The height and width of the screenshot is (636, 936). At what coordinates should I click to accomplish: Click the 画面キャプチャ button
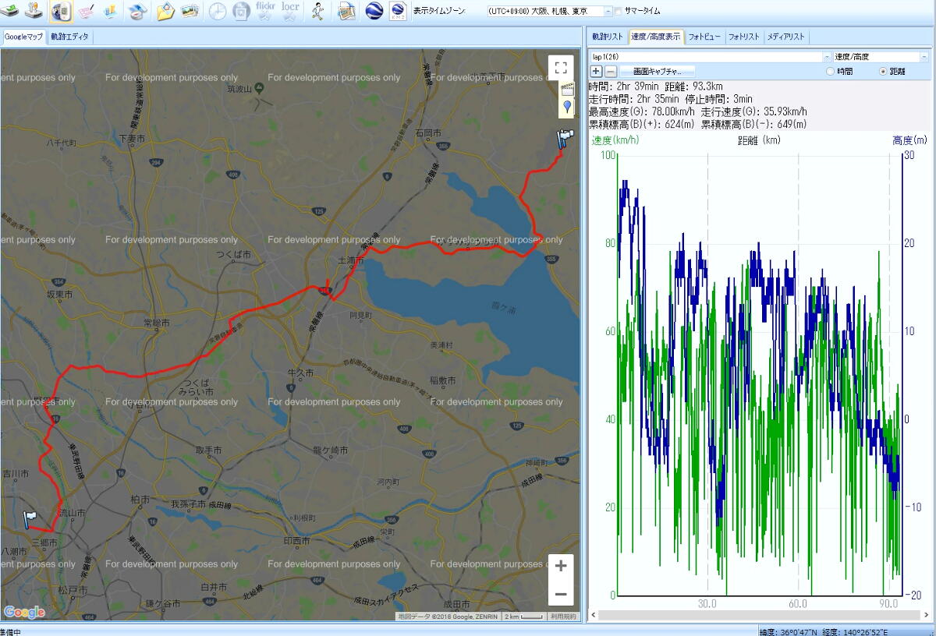click(657, 71)
